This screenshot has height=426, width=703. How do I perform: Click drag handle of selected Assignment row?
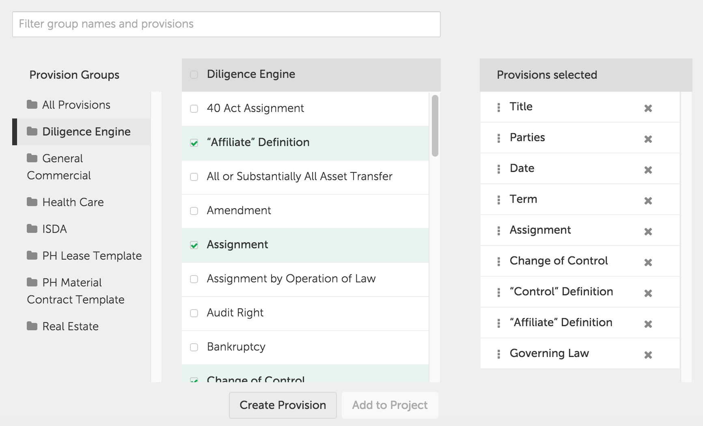[x=499, y=231]
